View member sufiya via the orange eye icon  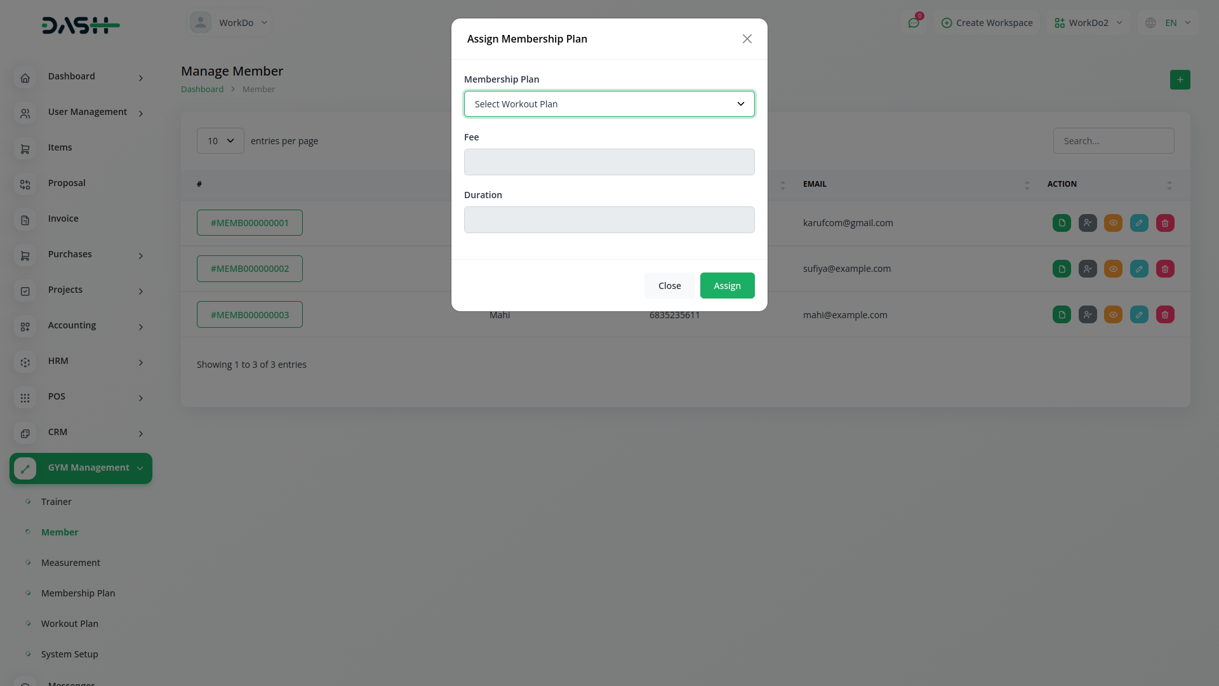click(x=1113, y=269)
